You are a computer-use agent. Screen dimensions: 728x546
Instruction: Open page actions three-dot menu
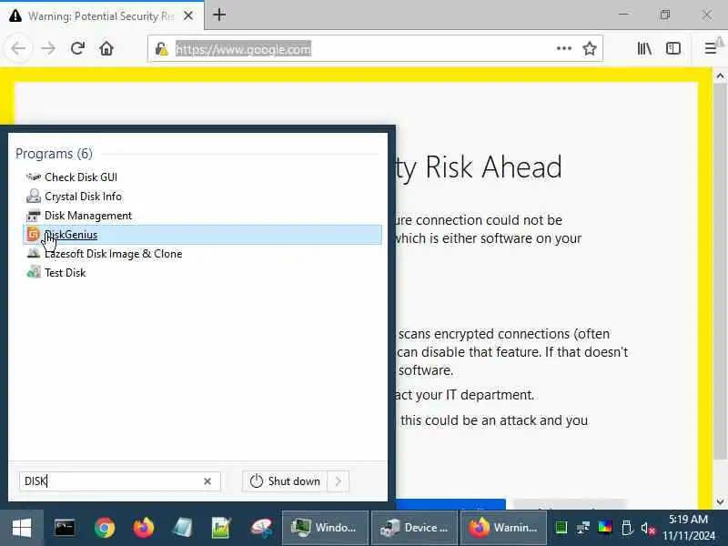click(563, 48)
